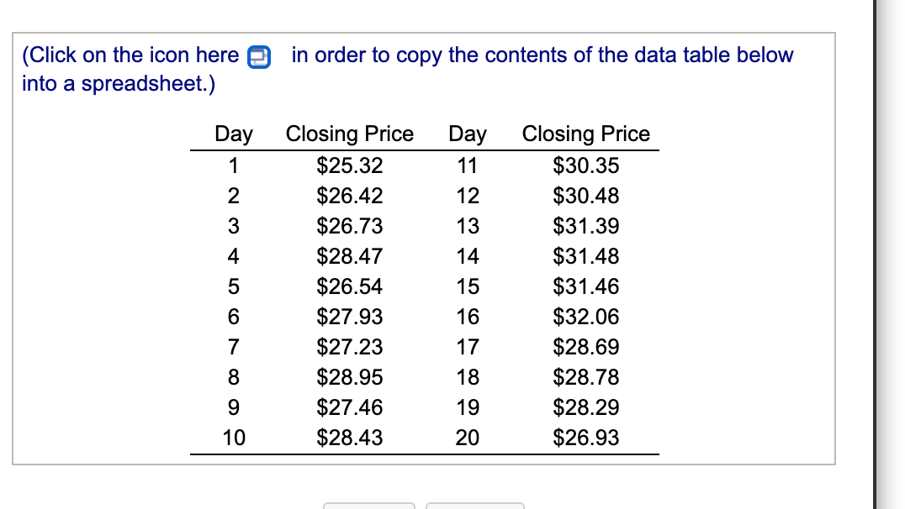Click the first Day column header

[x=234, y=134]
